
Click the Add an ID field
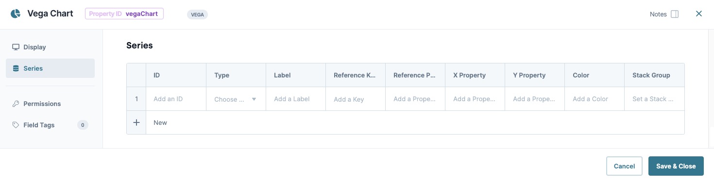click(x=176, y=99)
